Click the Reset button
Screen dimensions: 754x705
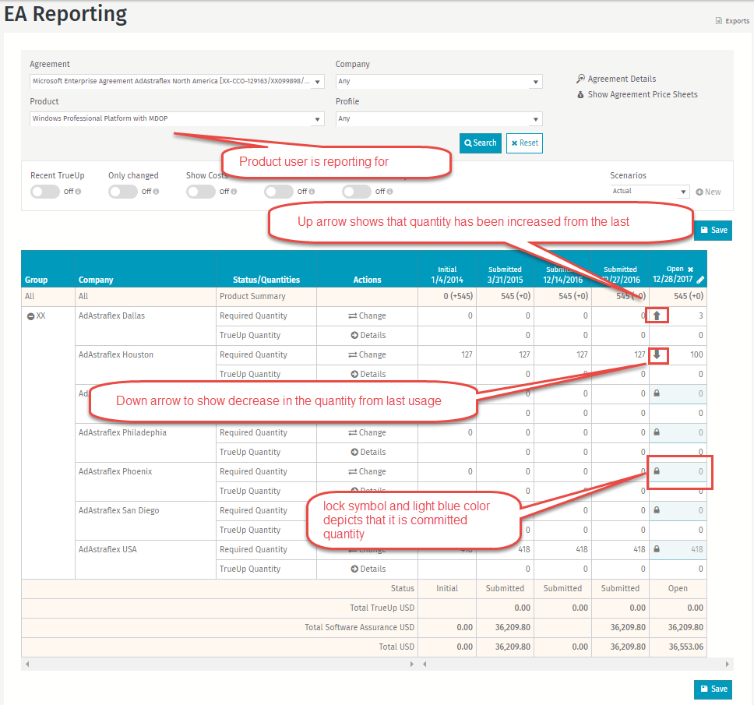click(524, 143)
